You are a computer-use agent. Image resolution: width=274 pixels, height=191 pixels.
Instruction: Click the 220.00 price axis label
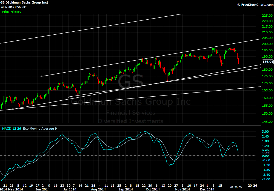coord(267,21)
